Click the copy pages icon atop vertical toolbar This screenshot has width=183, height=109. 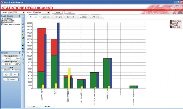tap(23, 17)
